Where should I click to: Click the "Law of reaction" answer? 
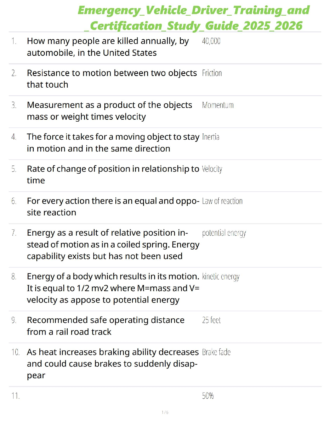(222, 201)
